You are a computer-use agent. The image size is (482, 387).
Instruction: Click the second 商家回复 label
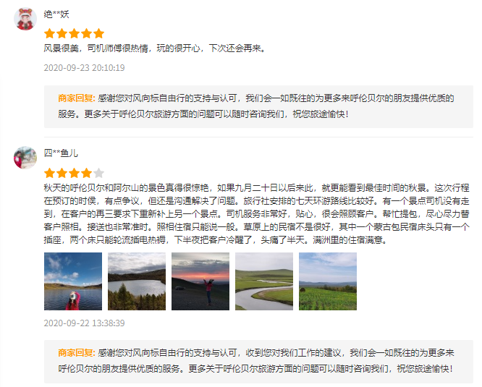(x=77, y=352)
